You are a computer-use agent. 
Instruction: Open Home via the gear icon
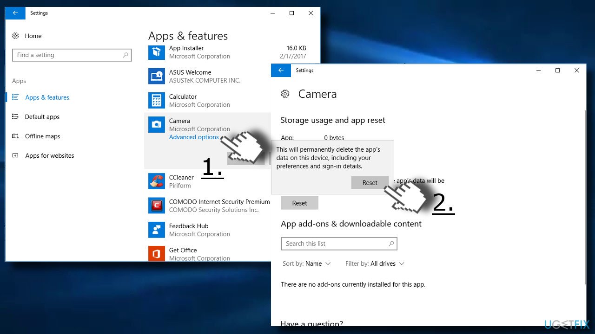(16, 36)
